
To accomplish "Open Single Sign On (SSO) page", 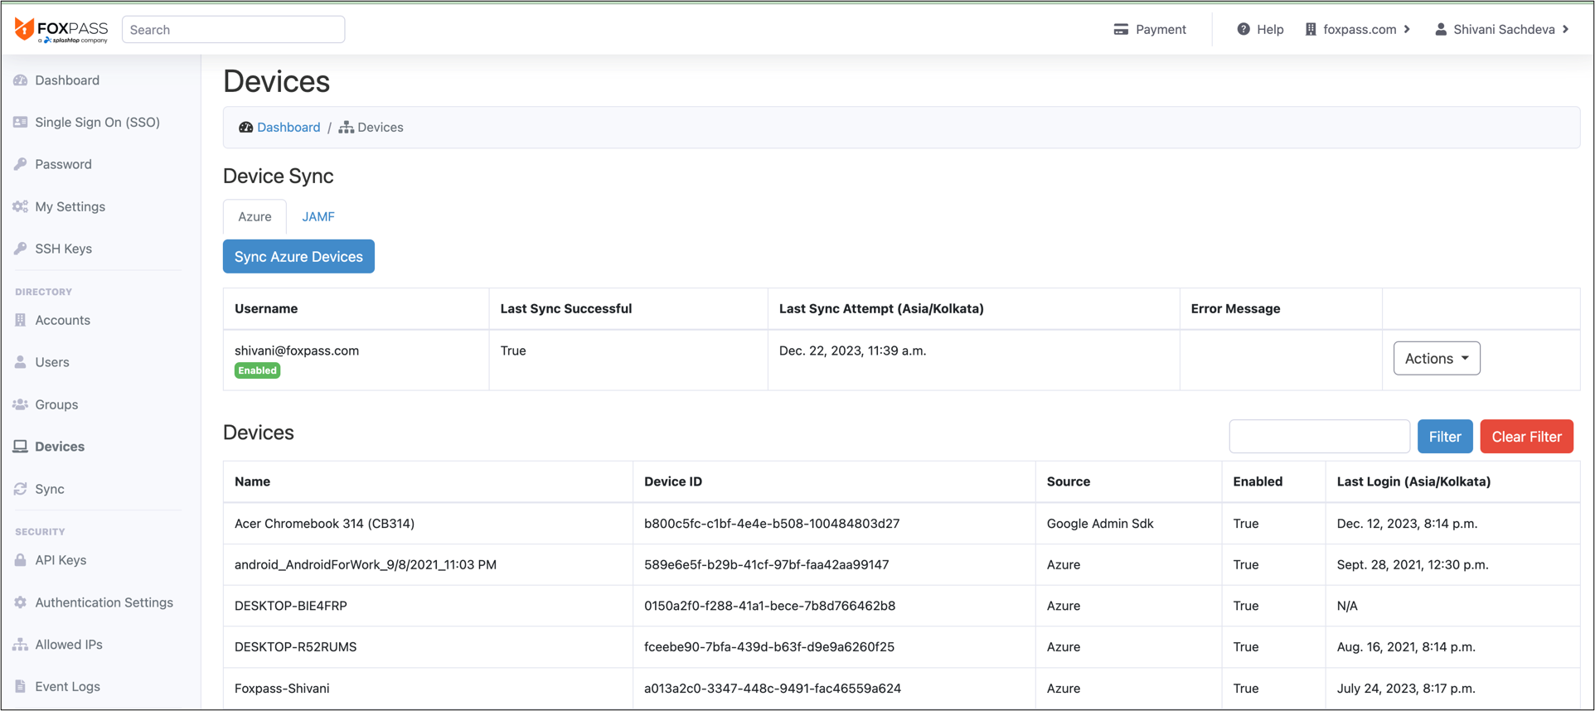I will coord(97,123).
